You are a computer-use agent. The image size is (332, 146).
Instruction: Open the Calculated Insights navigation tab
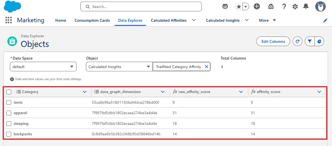click(x=223, y=20)
